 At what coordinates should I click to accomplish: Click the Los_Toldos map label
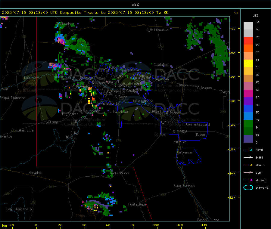pyautogui.click(x=120, y=172)
